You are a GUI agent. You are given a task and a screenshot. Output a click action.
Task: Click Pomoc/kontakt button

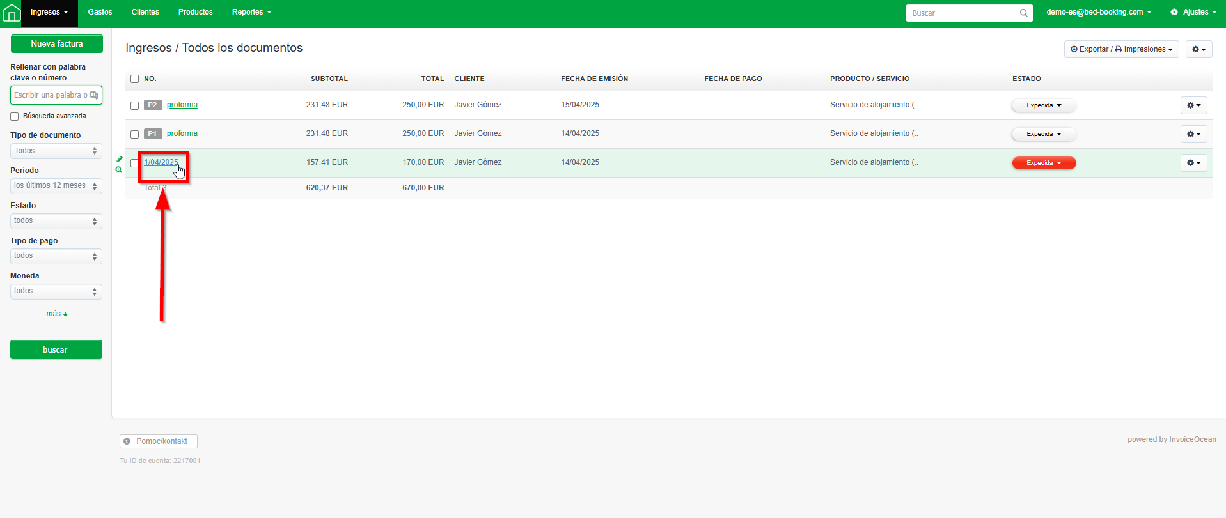click(x=159, y=441)
